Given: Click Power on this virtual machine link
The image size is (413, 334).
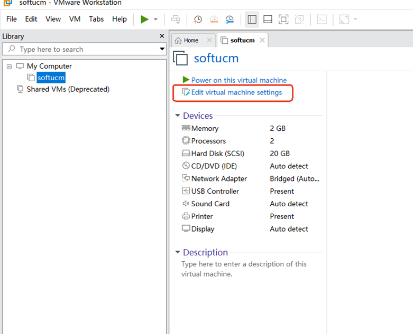Looking at the screenshot, I should pos(239,80).
